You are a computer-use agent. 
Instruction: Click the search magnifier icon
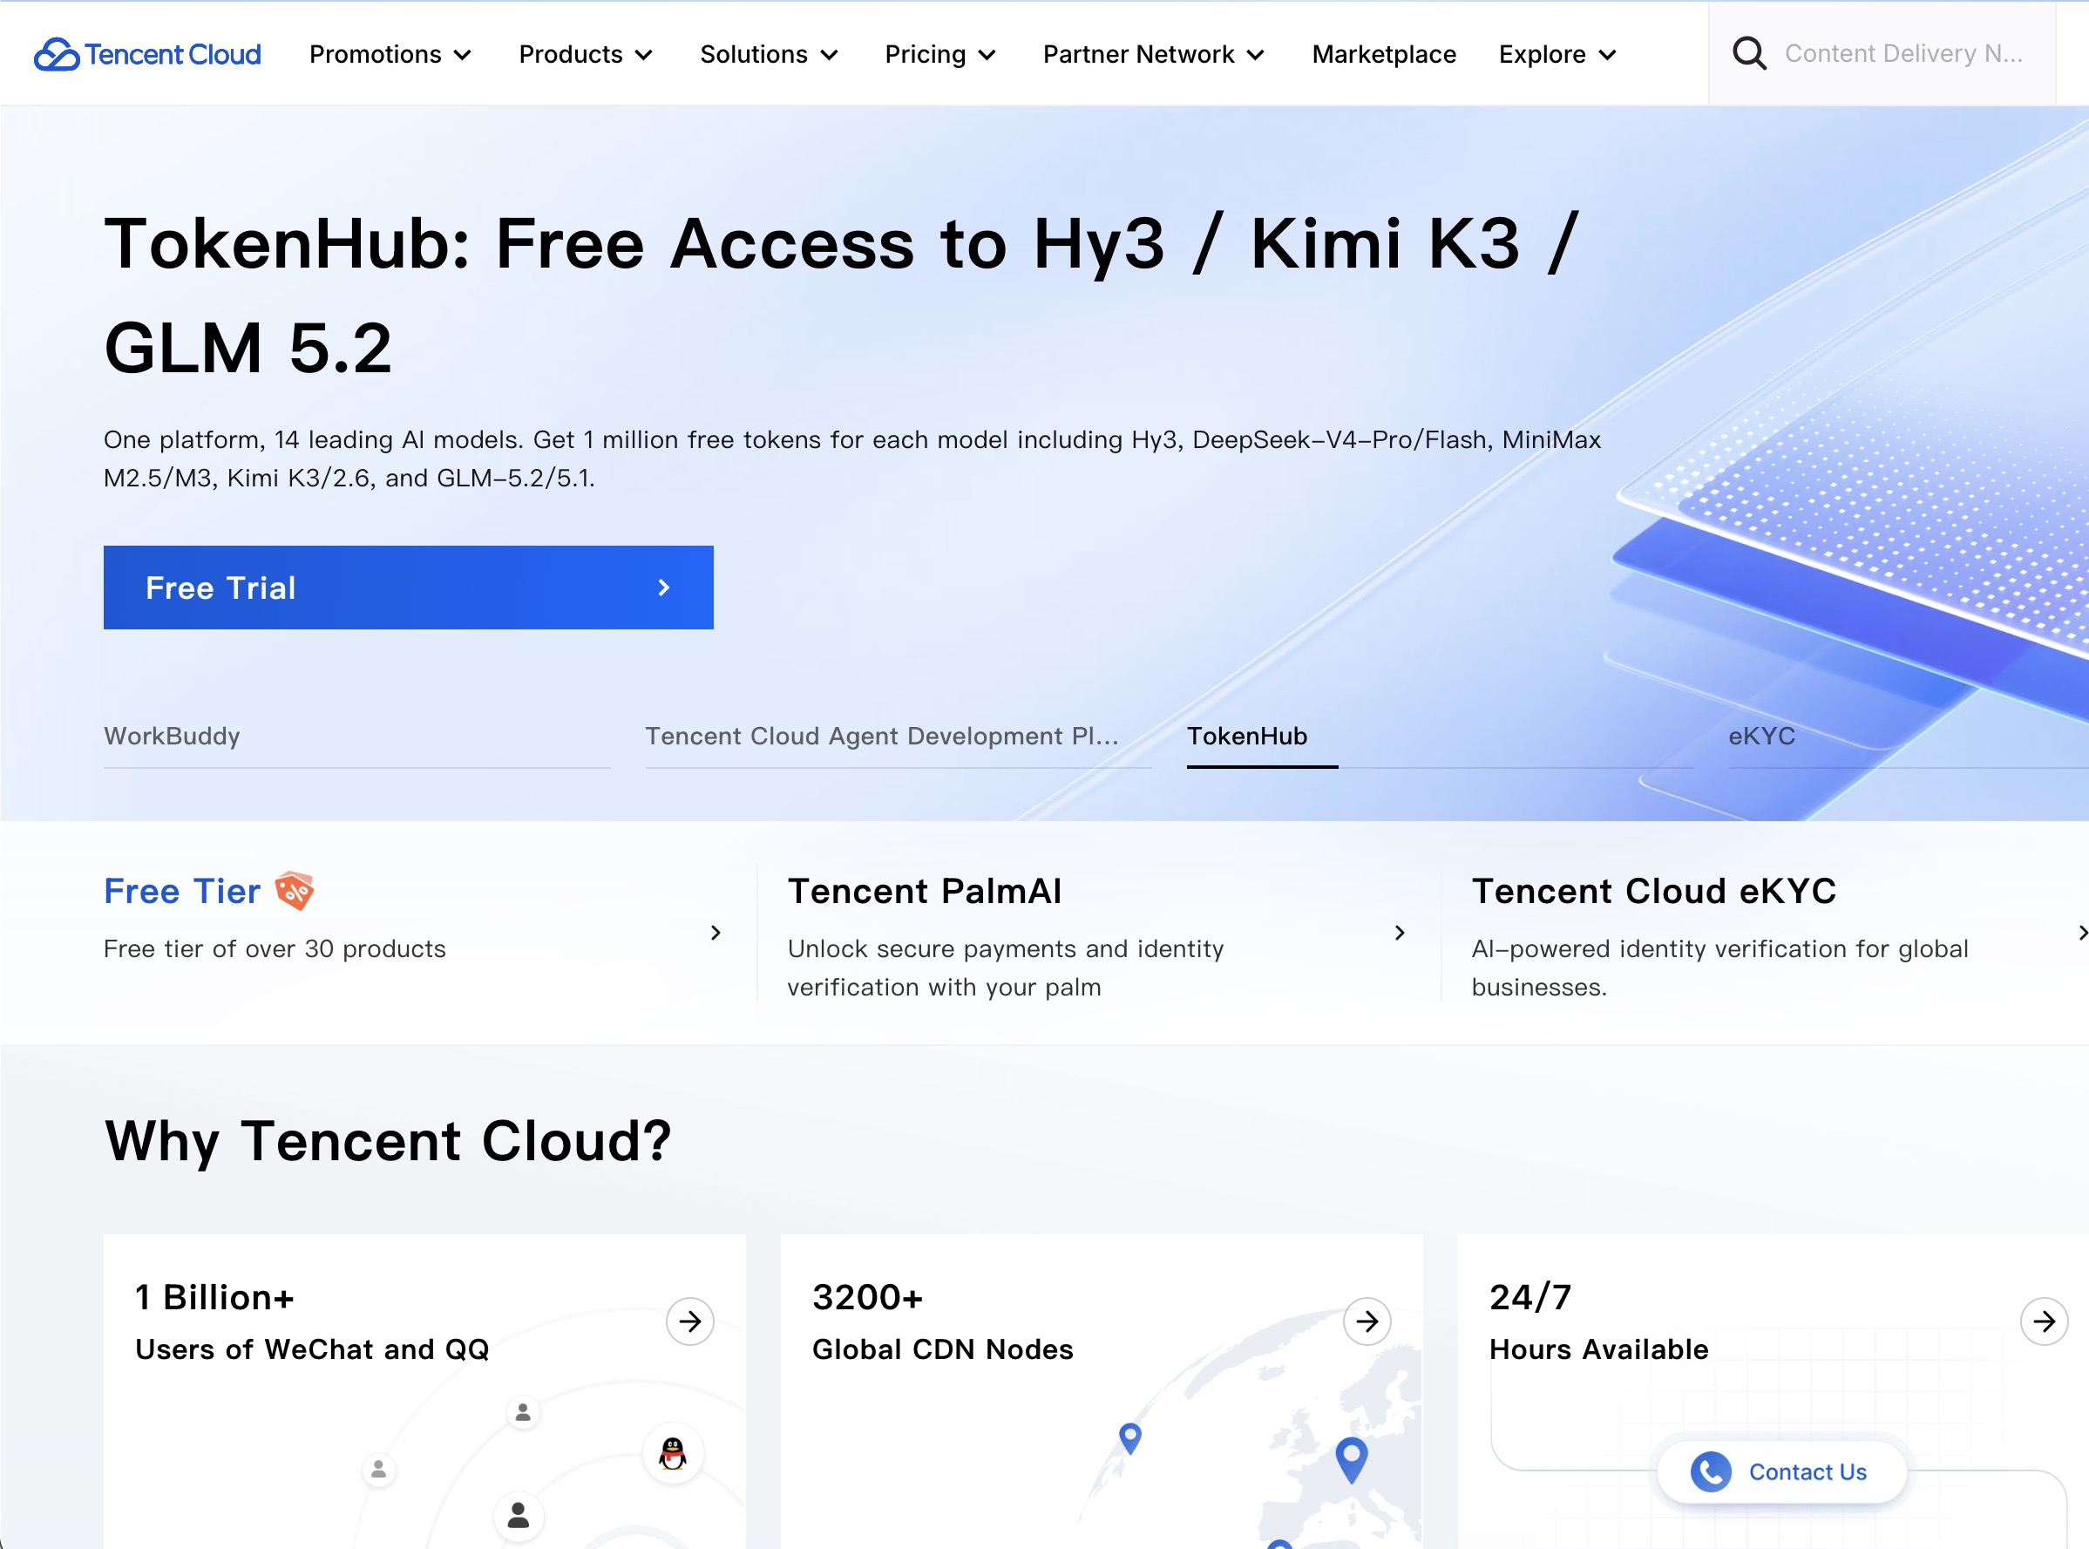[1748, 53]
